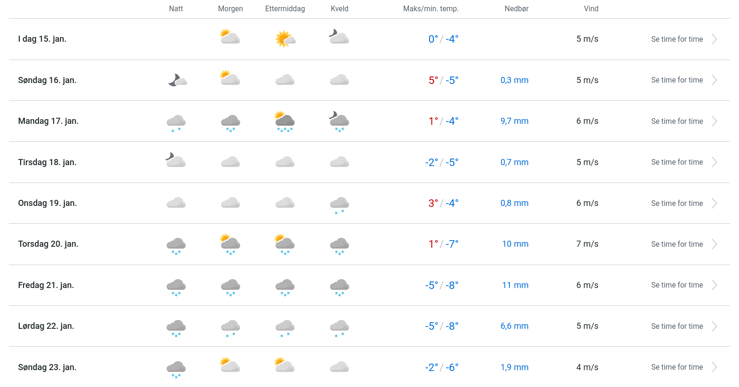Expand the Søndag 23. jan. row chevron

714,367
